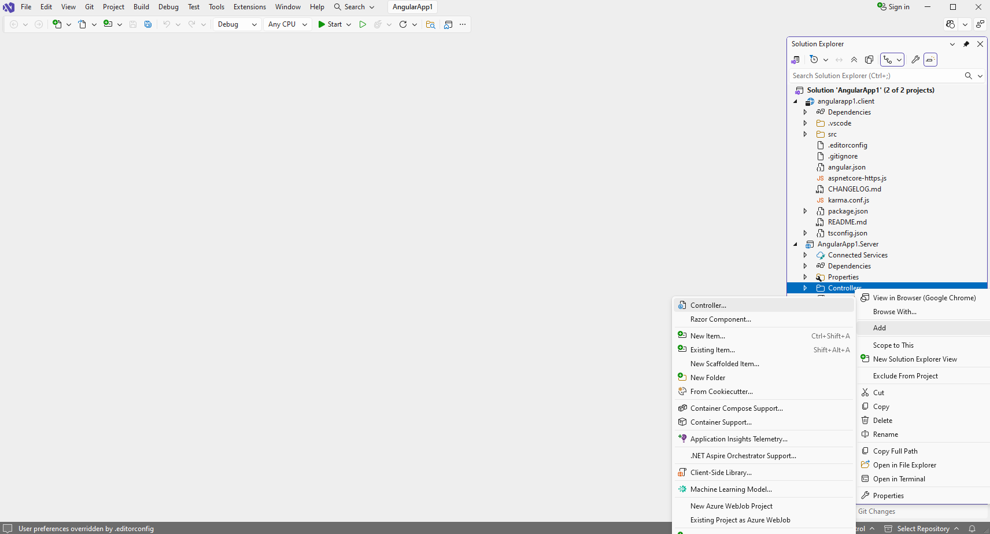Open the notifications bell in status bar
The image size is (990, 534).
pos(972,529)
